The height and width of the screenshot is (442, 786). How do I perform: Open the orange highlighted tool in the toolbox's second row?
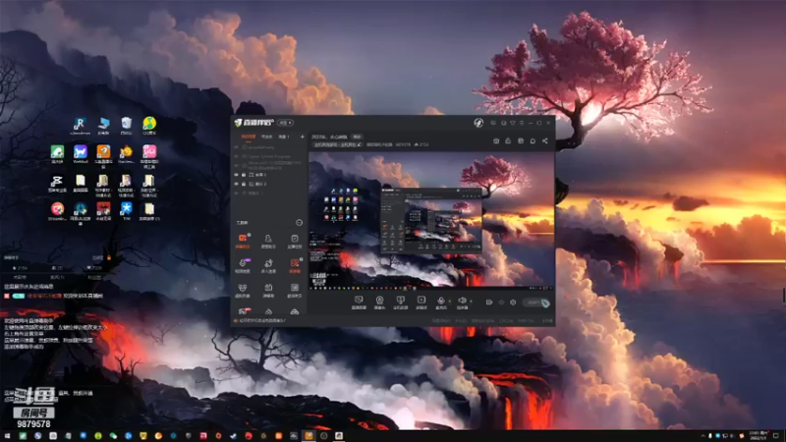(x=295, y=265)
